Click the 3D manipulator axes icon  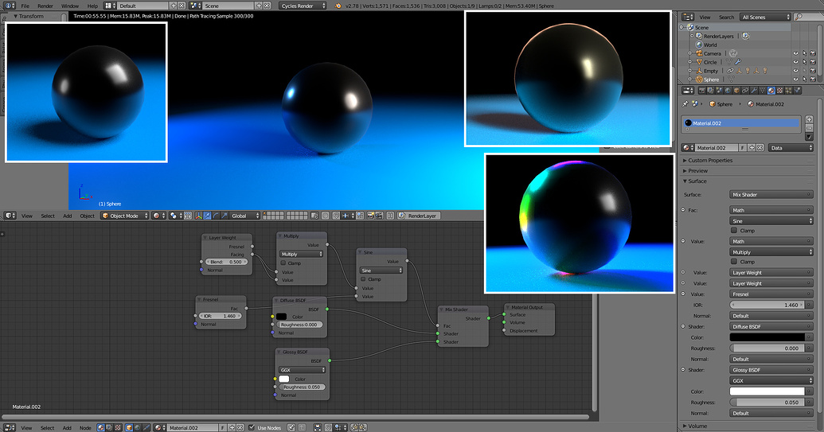coord(199,216)
